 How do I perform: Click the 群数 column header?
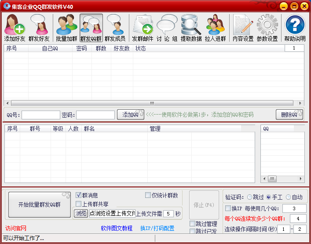click(x=101, y=48)
